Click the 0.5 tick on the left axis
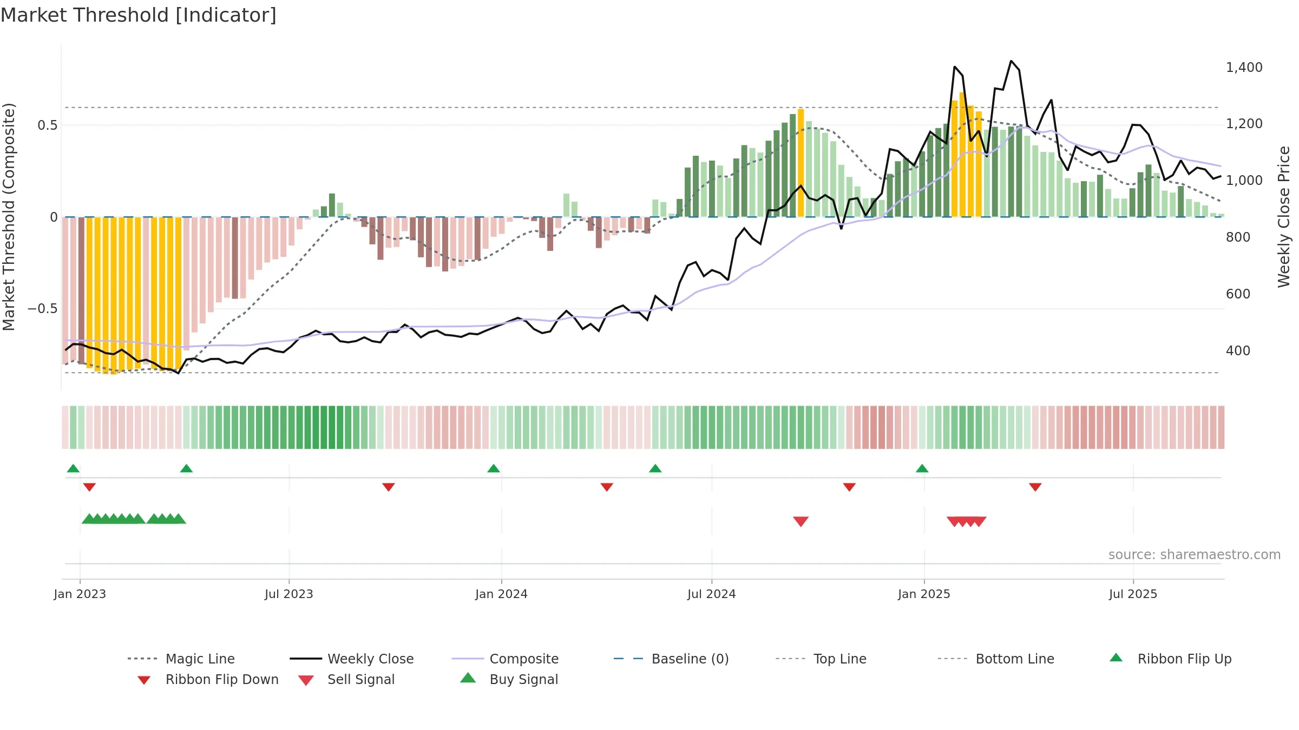1299x730 pixels. pyautogui.click(x=47, y=125)
